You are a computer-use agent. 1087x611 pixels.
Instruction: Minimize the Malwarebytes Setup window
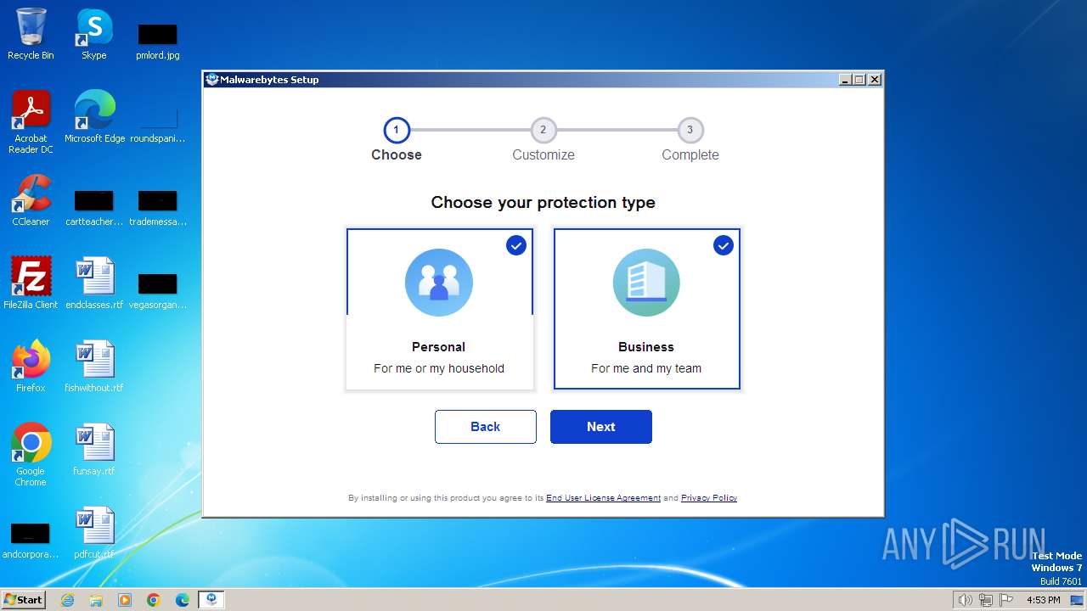click(x=845, y=80)
